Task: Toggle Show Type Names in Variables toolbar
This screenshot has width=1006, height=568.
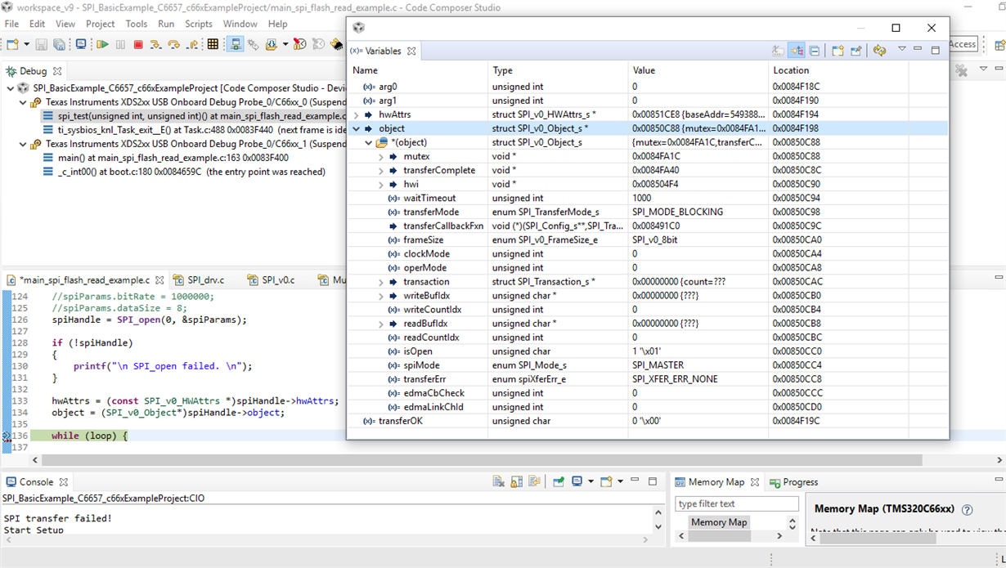Action: (x=778, y=51)
